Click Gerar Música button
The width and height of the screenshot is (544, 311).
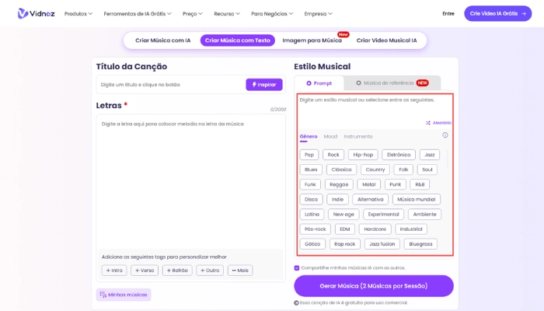373,285
